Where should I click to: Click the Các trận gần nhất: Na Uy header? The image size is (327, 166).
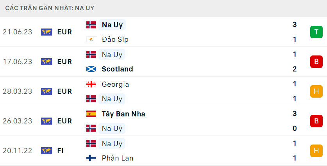[x=50, y=8]
